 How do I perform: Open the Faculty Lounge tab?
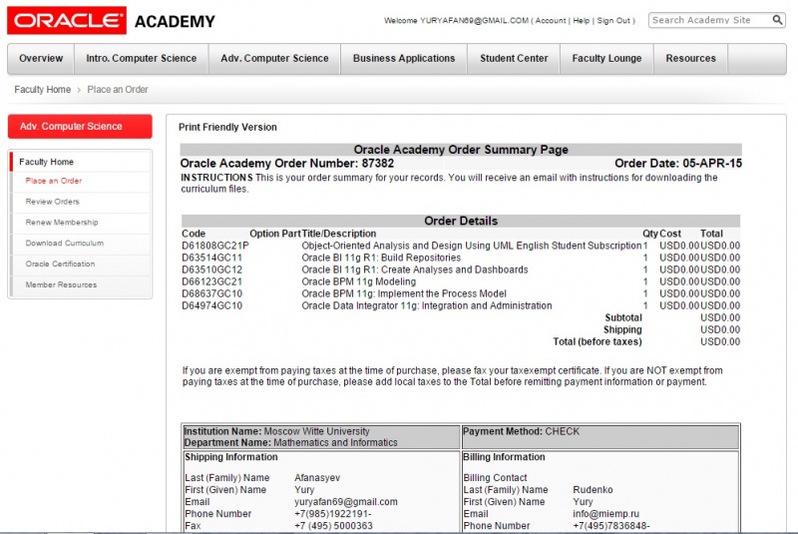[x=606, y=59]
